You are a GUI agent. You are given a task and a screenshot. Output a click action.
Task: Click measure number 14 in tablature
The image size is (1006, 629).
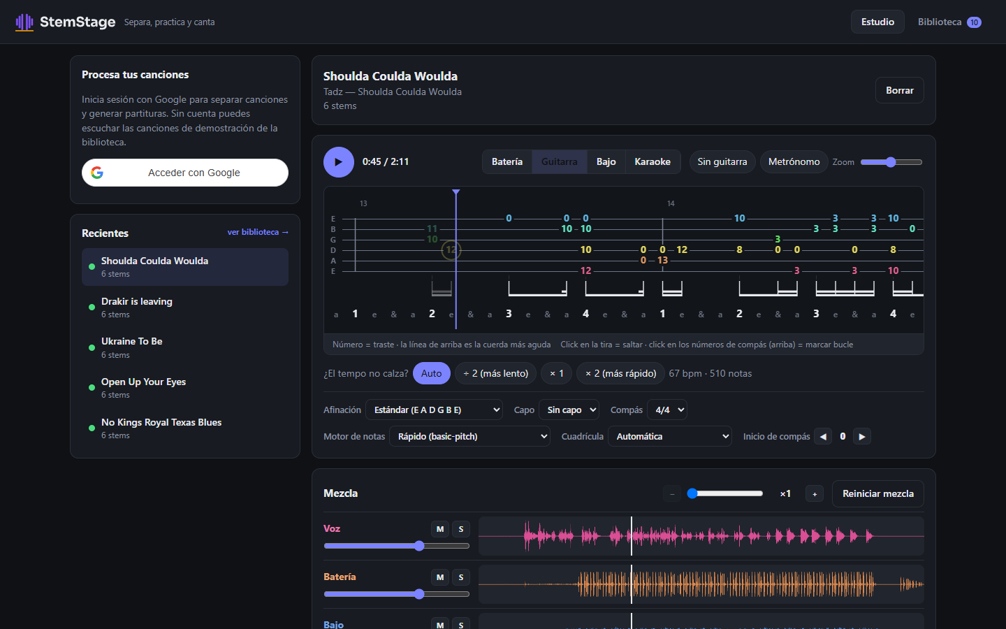671,203
